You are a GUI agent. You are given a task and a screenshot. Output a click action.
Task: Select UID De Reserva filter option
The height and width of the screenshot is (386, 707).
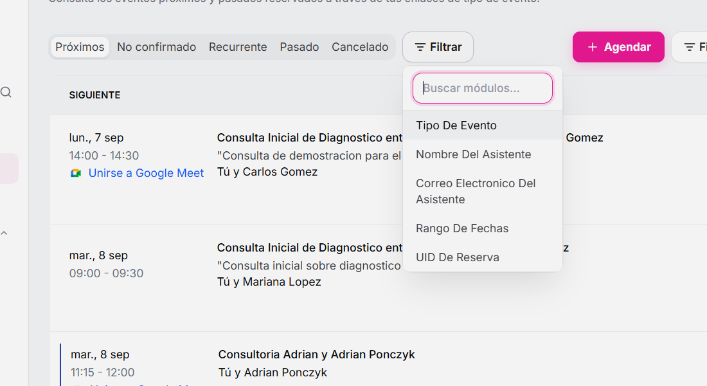pyautogui.click(x=483, y=257)
